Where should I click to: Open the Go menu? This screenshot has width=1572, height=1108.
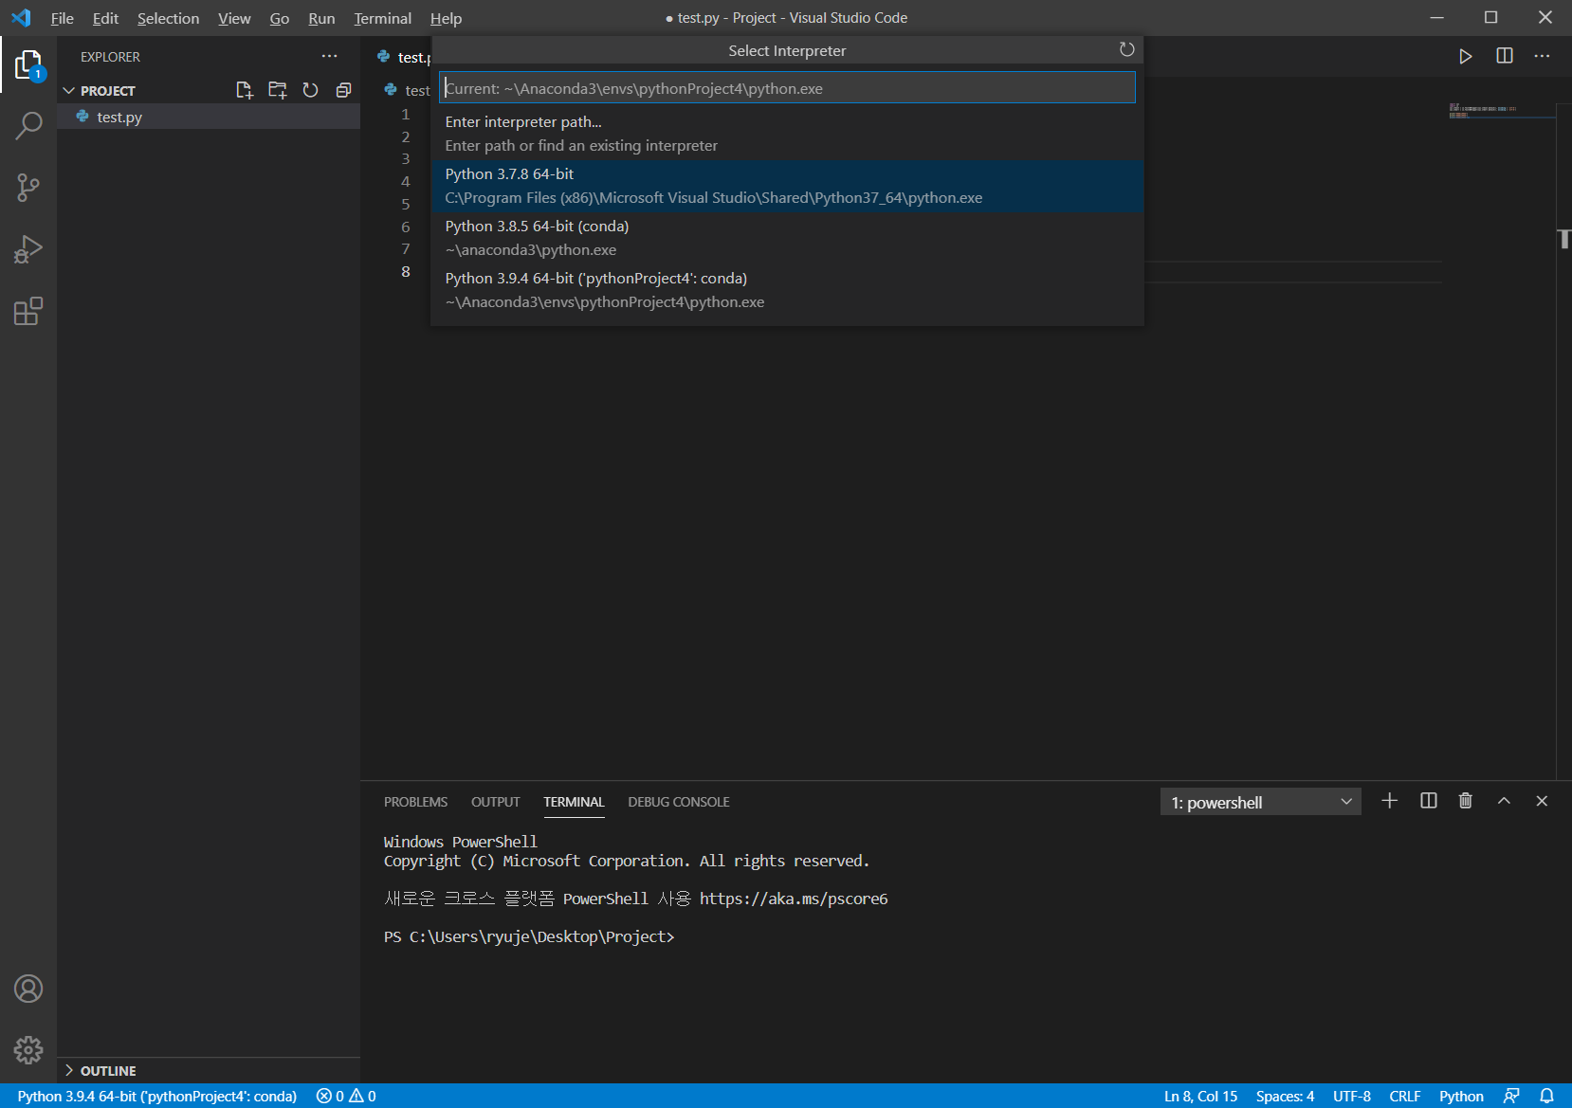pyautogui.click(x=279, y=18)
